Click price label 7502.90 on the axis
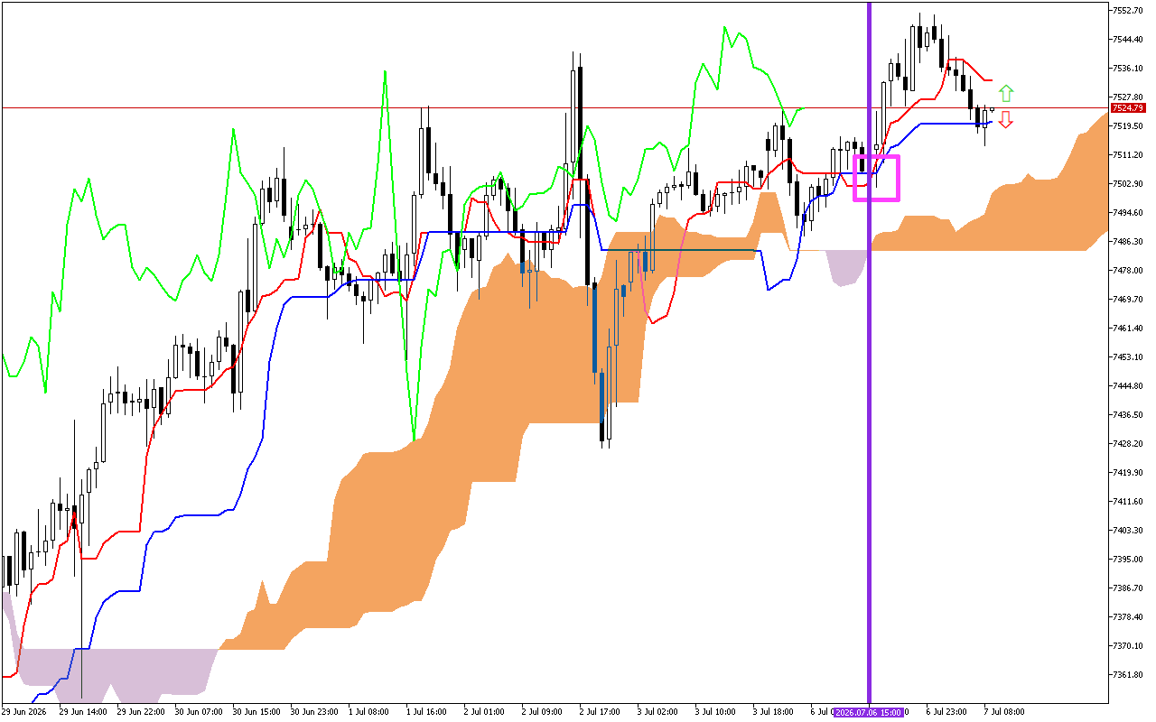Viewport: 1156px width, 722px height. [1129, 184]
